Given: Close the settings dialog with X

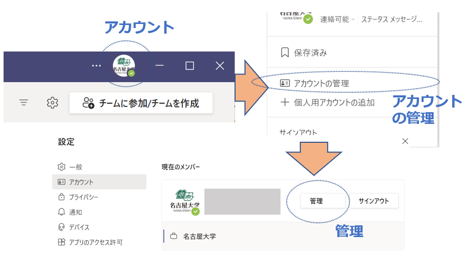Looking at the screenshot, I should coord(405,141).
